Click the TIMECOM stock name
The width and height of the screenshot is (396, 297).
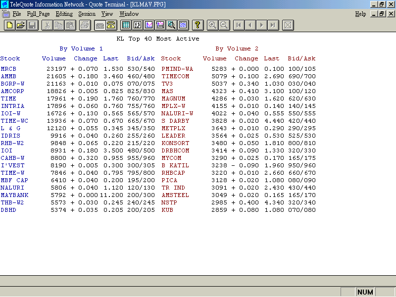pos(175,76)
